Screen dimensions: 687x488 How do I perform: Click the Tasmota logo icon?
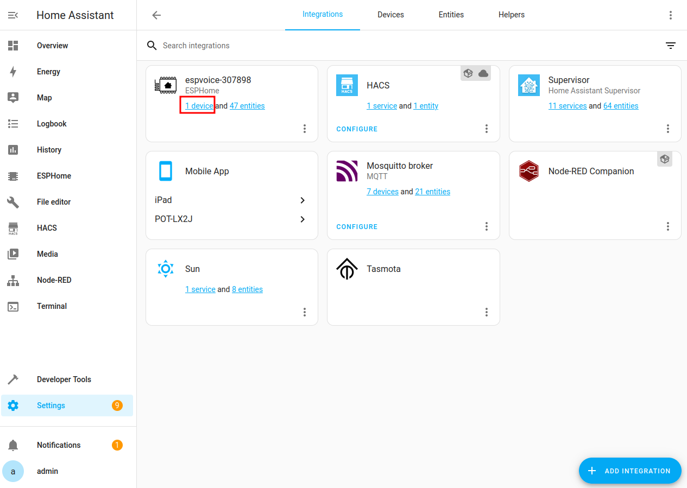347,269
